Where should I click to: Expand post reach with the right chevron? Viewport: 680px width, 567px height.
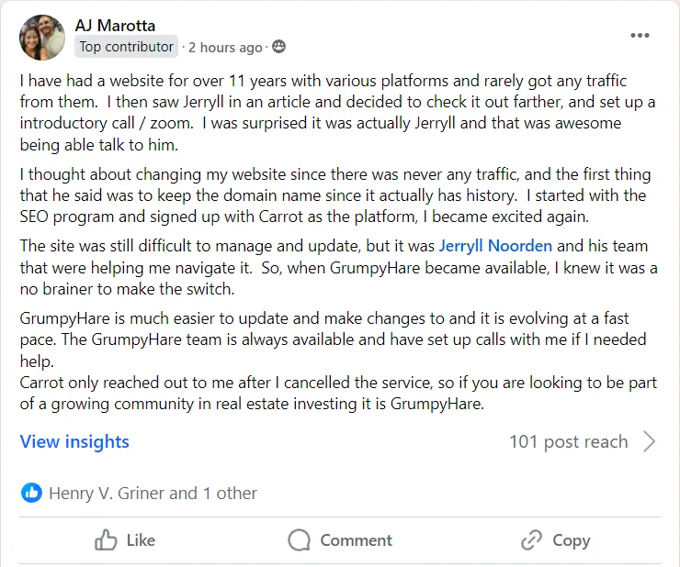point(650,441)
